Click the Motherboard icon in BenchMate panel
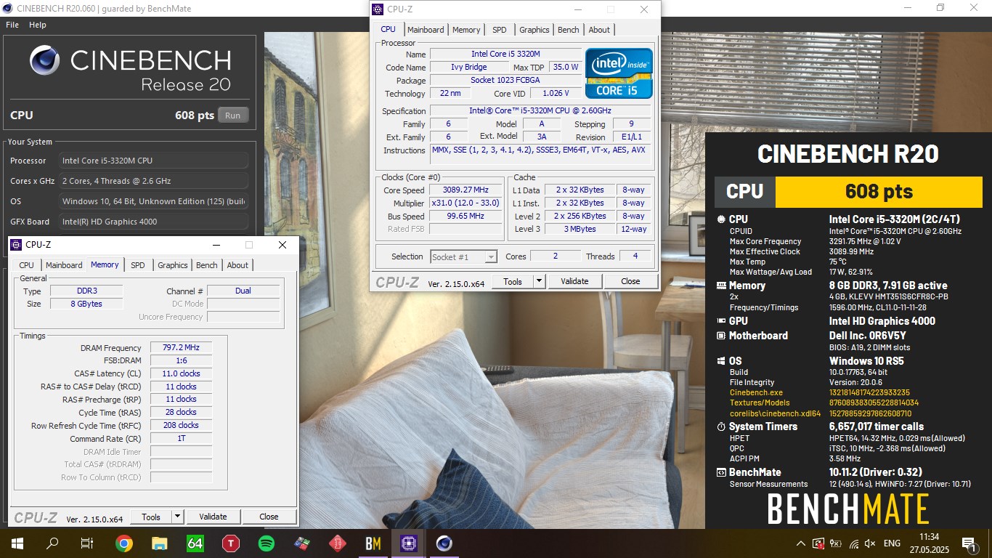 (x=720, y=336)
